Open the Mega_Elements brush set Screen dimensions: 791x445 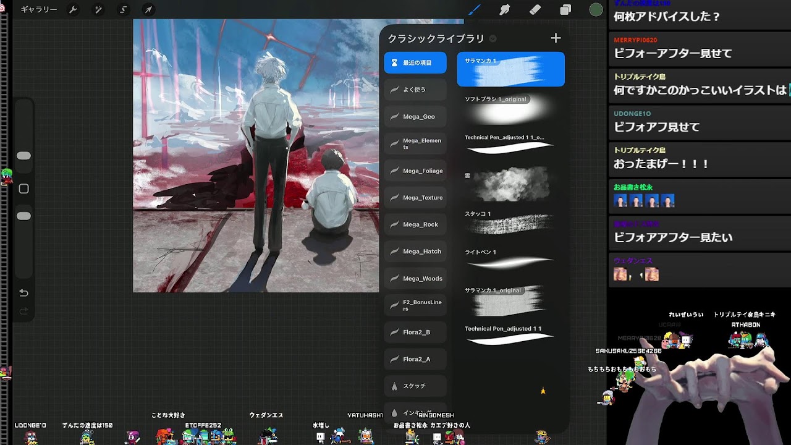click(x=415, y=143)
